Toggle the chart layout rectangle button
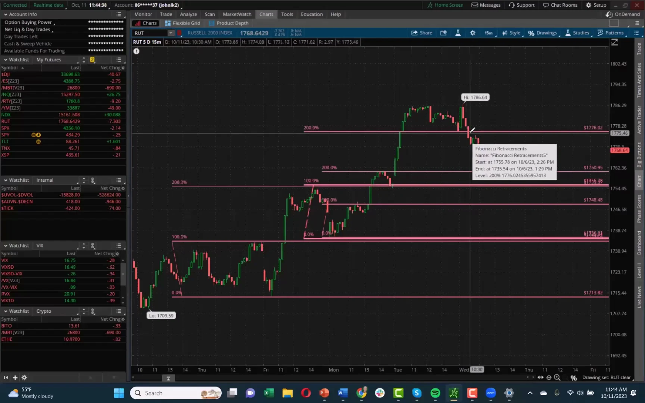This screenshot has height=403, width=645. pyautogui.click(x=614, y=23)
